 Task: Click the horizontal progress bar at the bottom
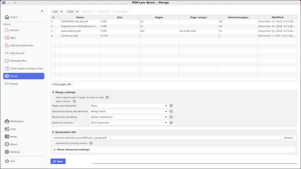click(195, 164)
